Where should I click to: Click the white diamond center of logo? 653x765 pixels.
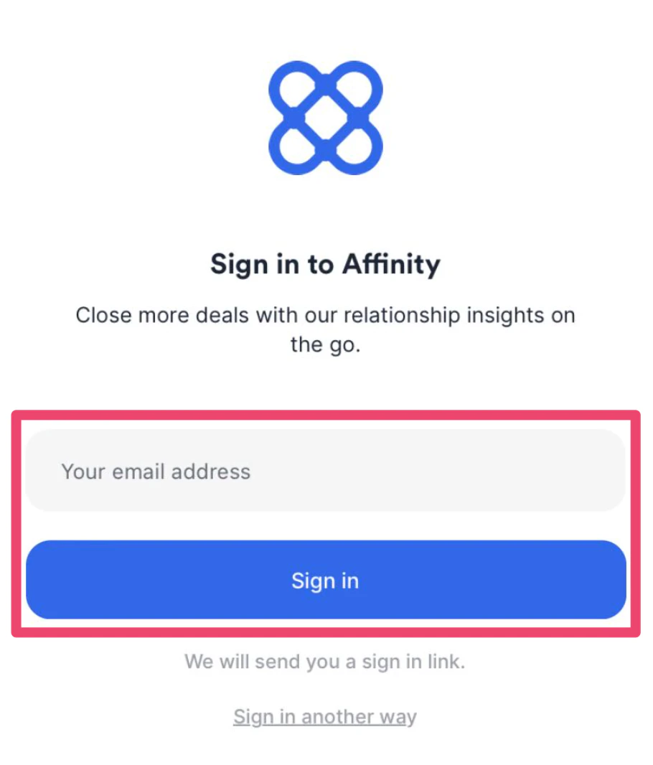(x=326, y=118)
